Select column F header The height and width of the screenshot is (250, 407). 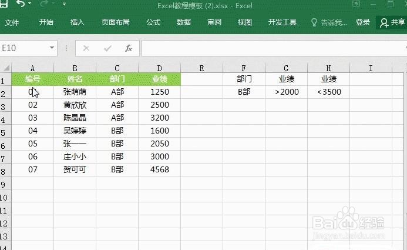(244, 68)
